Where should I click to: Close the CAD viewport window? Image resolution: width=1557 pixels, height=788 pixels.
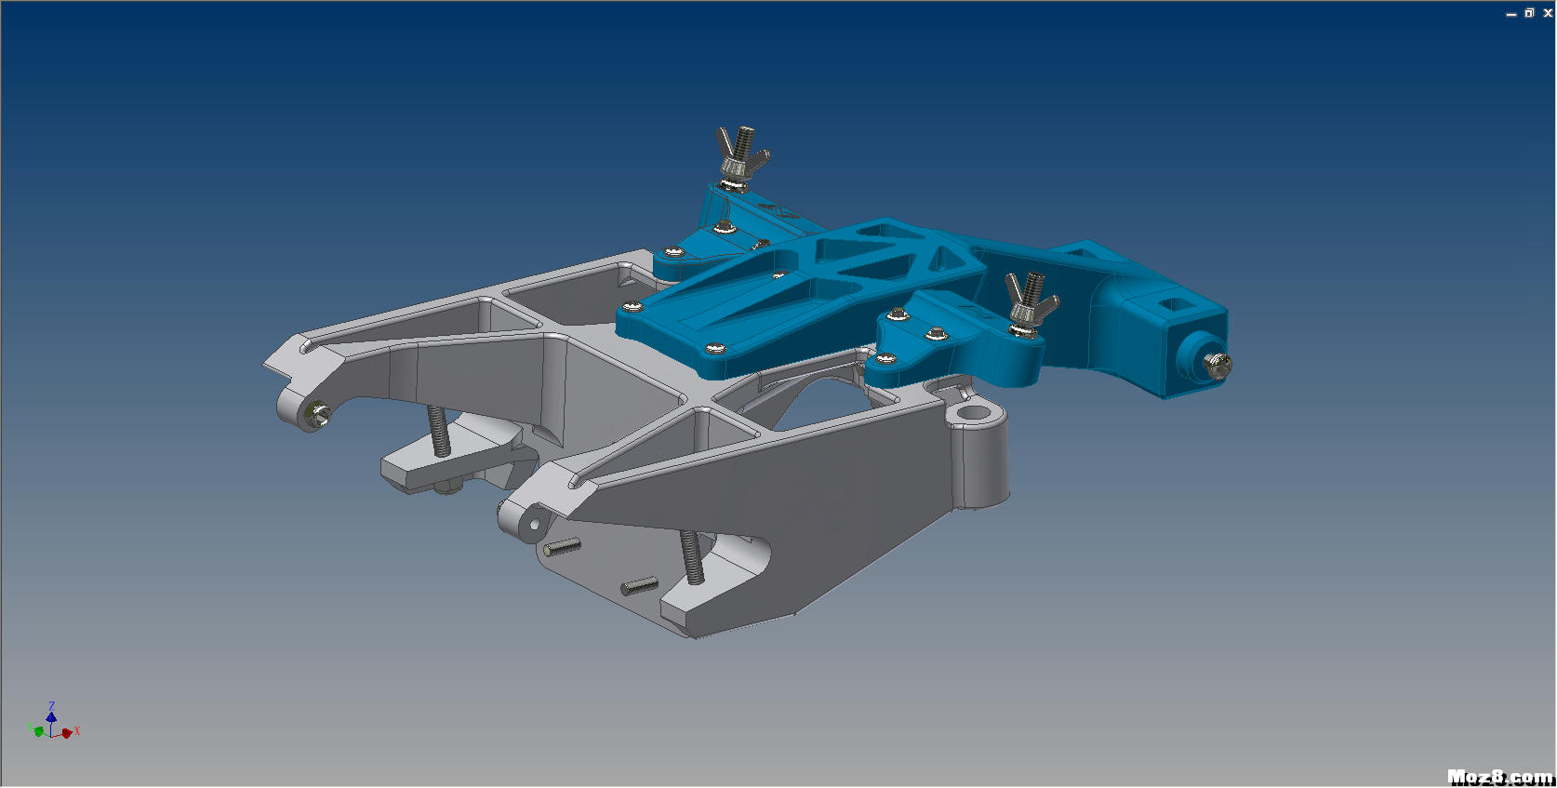click(1548, 13)
